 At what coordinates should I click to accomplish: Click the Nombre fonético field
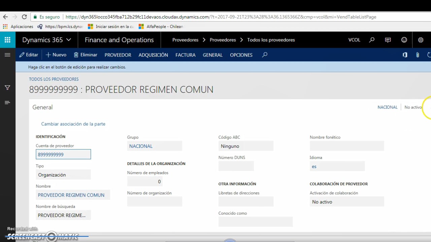tap(347, 146)
